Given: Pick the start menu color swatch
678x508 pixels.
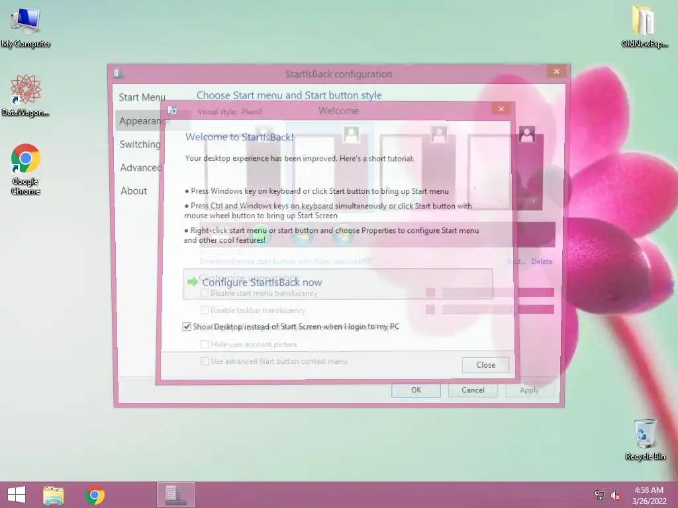Looking at the screenshot, I should pyautogui.click(x=430, y=293).
